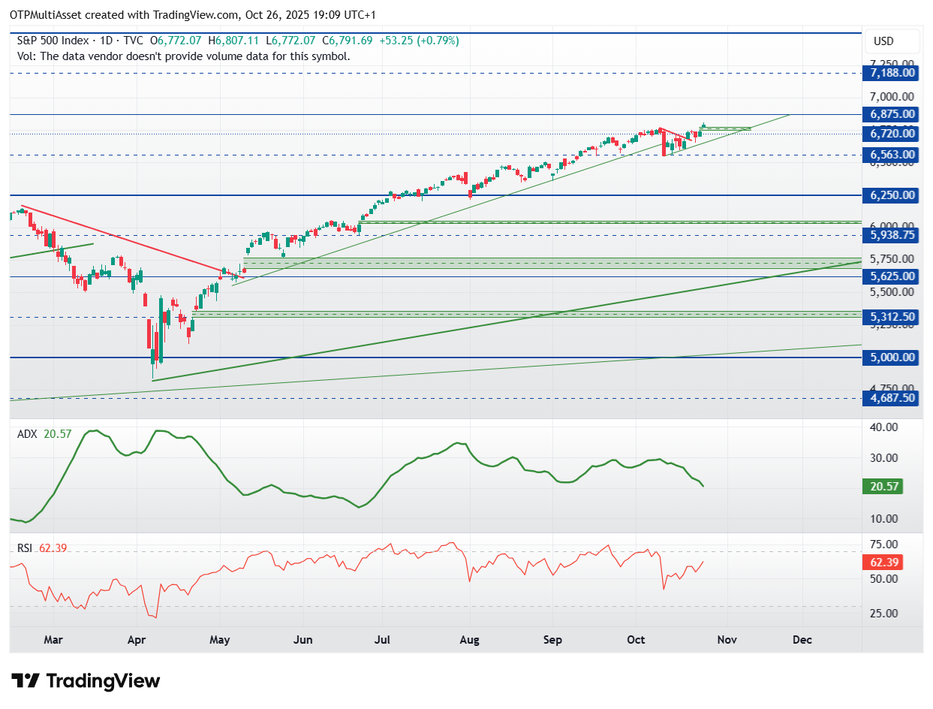The image size is (933, 709).
Task: Click the green ADX 20.57 value badge
Action: (x=882, y=487)
